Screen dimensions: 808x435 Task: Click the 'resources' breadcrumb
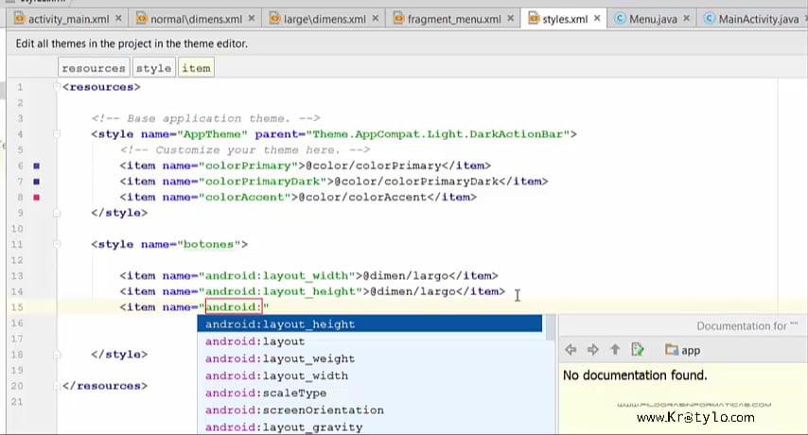[94, 68]
